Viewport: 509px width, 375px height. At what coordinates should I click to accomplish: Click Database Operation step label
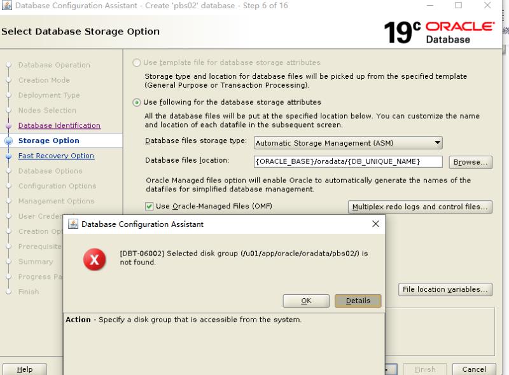54,65
